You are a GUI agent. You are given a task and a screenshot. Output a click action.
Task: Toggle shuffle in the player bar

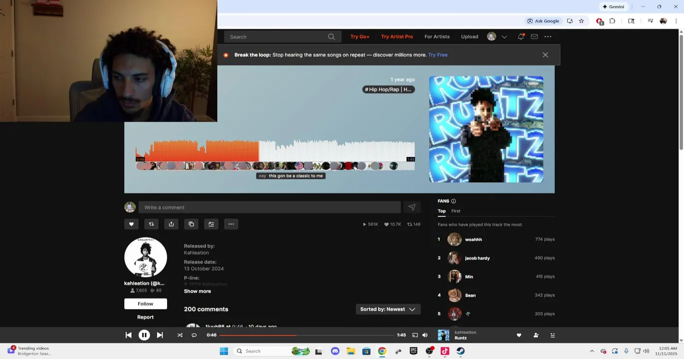point(180,335)
